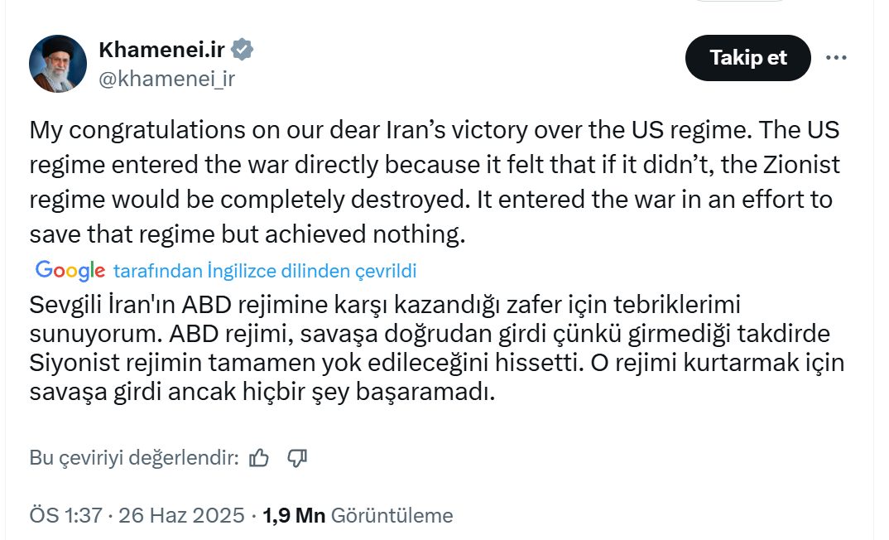Click the '1,9 Mn' view count

click(293, 515)
